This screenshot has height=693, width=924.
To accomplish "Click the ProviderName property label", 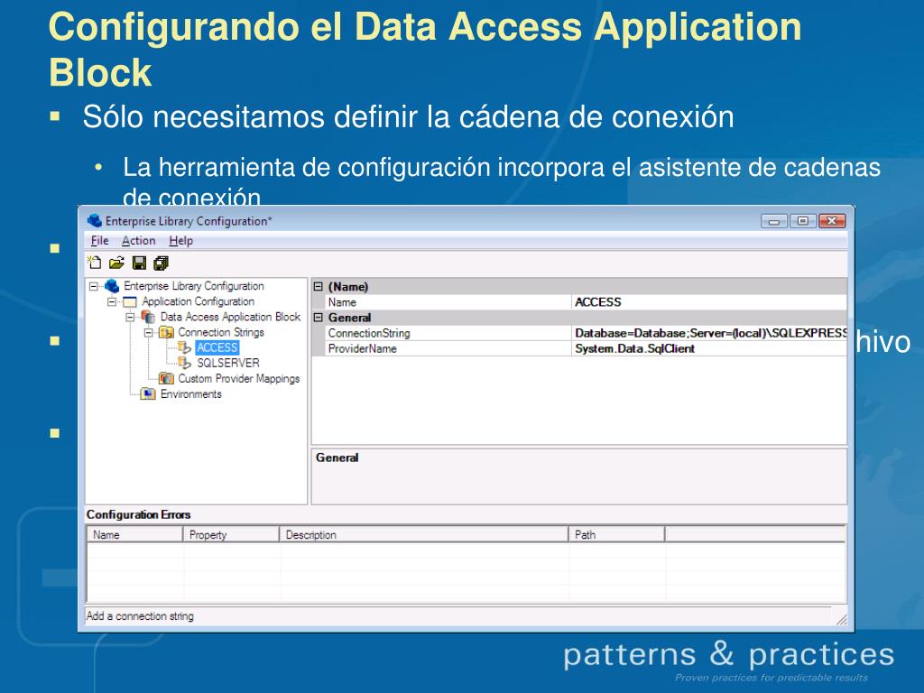I will (363, 348).
